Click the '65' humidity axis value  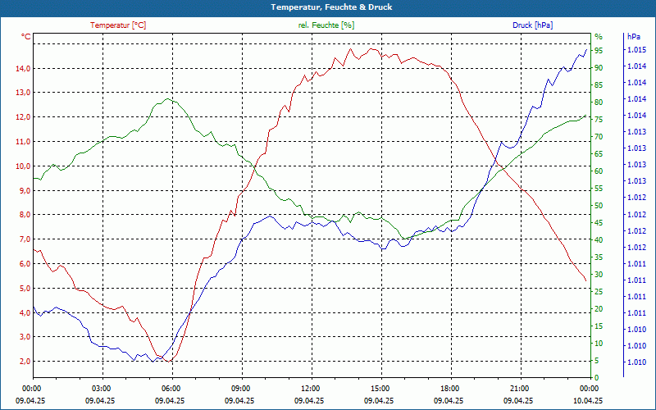click(599, 154)
